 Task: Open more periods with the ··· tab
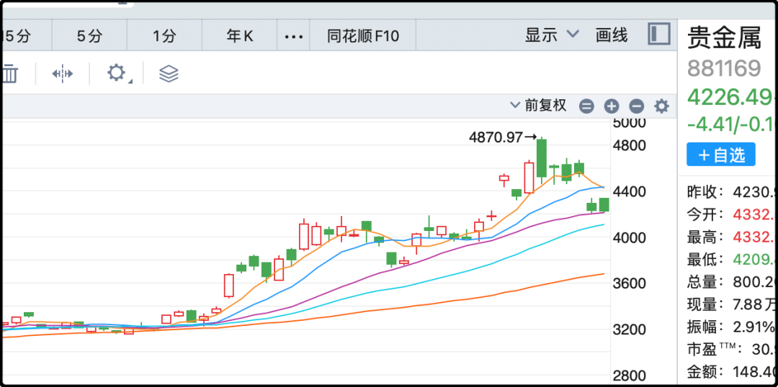293,36
